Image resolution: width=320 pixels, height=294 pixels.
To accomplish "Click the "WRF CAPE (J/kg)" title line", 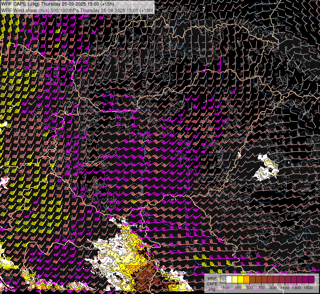I will click(x=58, y=4).
